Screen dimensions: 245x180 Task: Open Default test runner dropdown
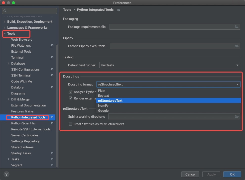pyautogui.click(x=170, y=65)
